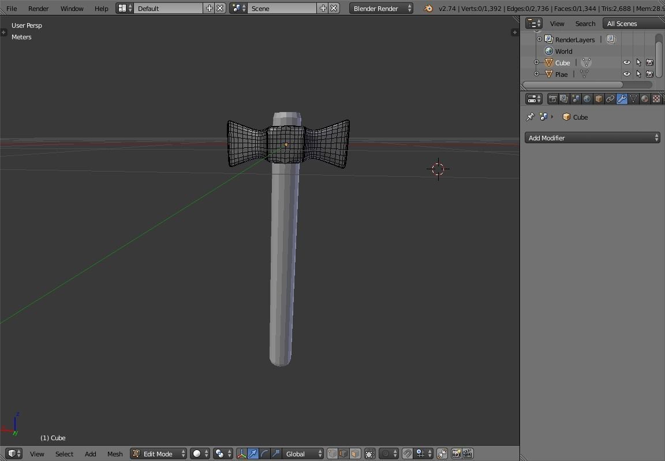Open the 3D view editor type selector
Image resolution: width=665 pixels, height=461 pixels.
14,454
